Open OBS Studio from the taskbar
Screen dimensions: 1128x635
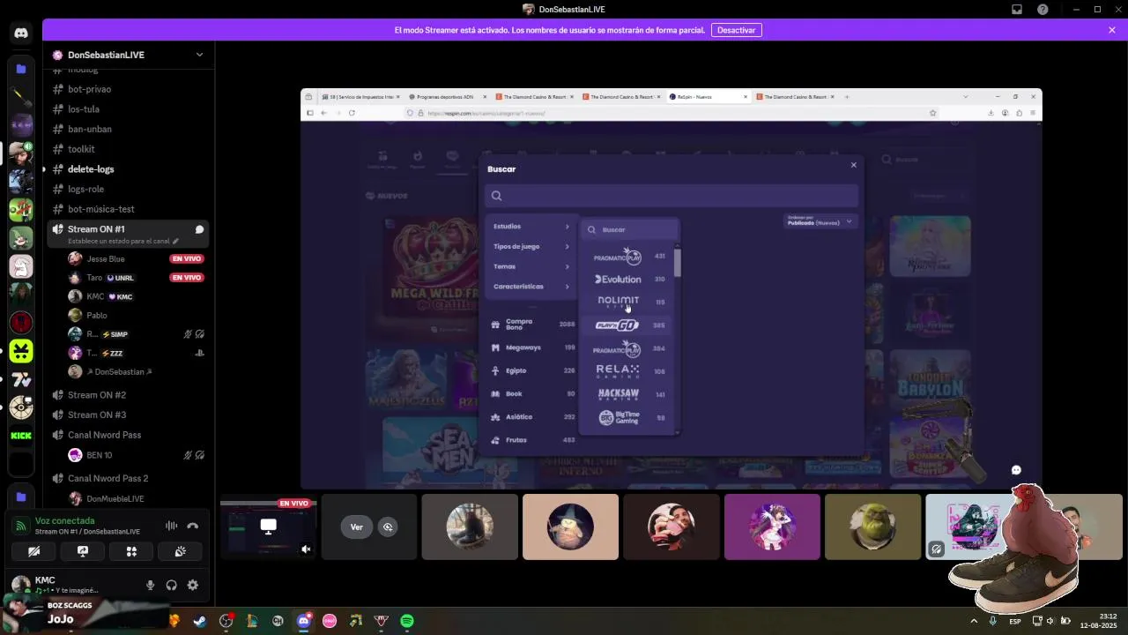pyautogui.click(x=226, y=621)
